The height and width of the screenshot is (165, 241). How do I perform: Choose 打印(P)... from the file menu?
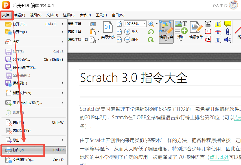(34, 150)
